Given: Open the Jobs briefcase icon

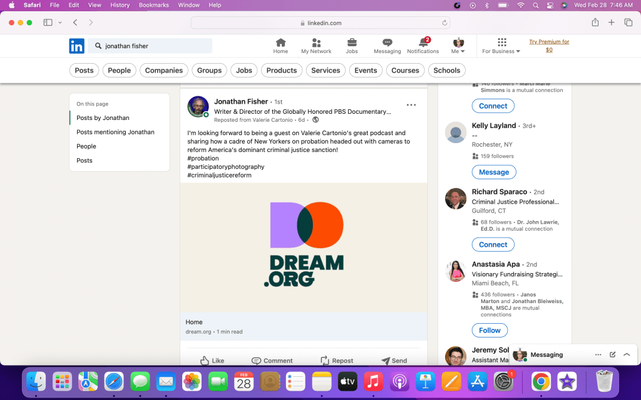Looking at the screenshot, I should [x=352, y=42].
